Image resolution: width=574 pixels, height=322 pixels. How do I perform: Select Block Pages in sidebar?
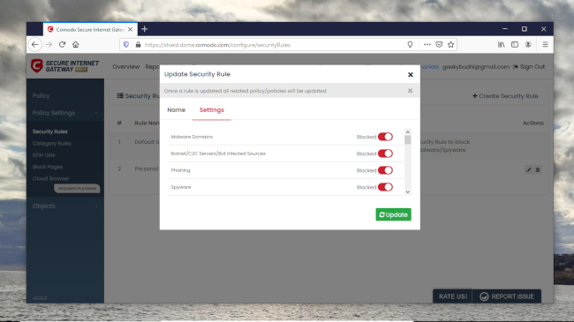[48, 167]
